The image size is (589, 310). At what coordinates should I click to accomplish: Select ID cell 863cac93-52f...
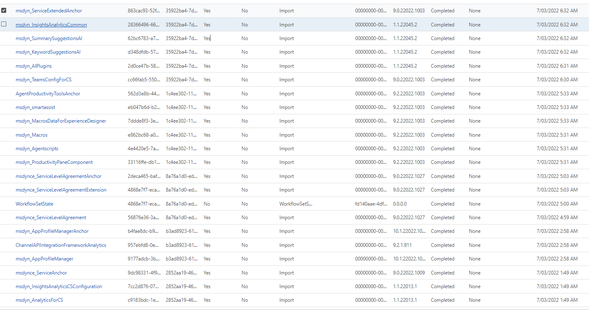point(144,11)
